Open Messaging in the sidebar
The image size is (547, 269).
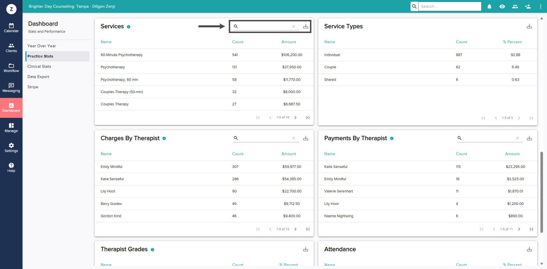click(11, 88)
